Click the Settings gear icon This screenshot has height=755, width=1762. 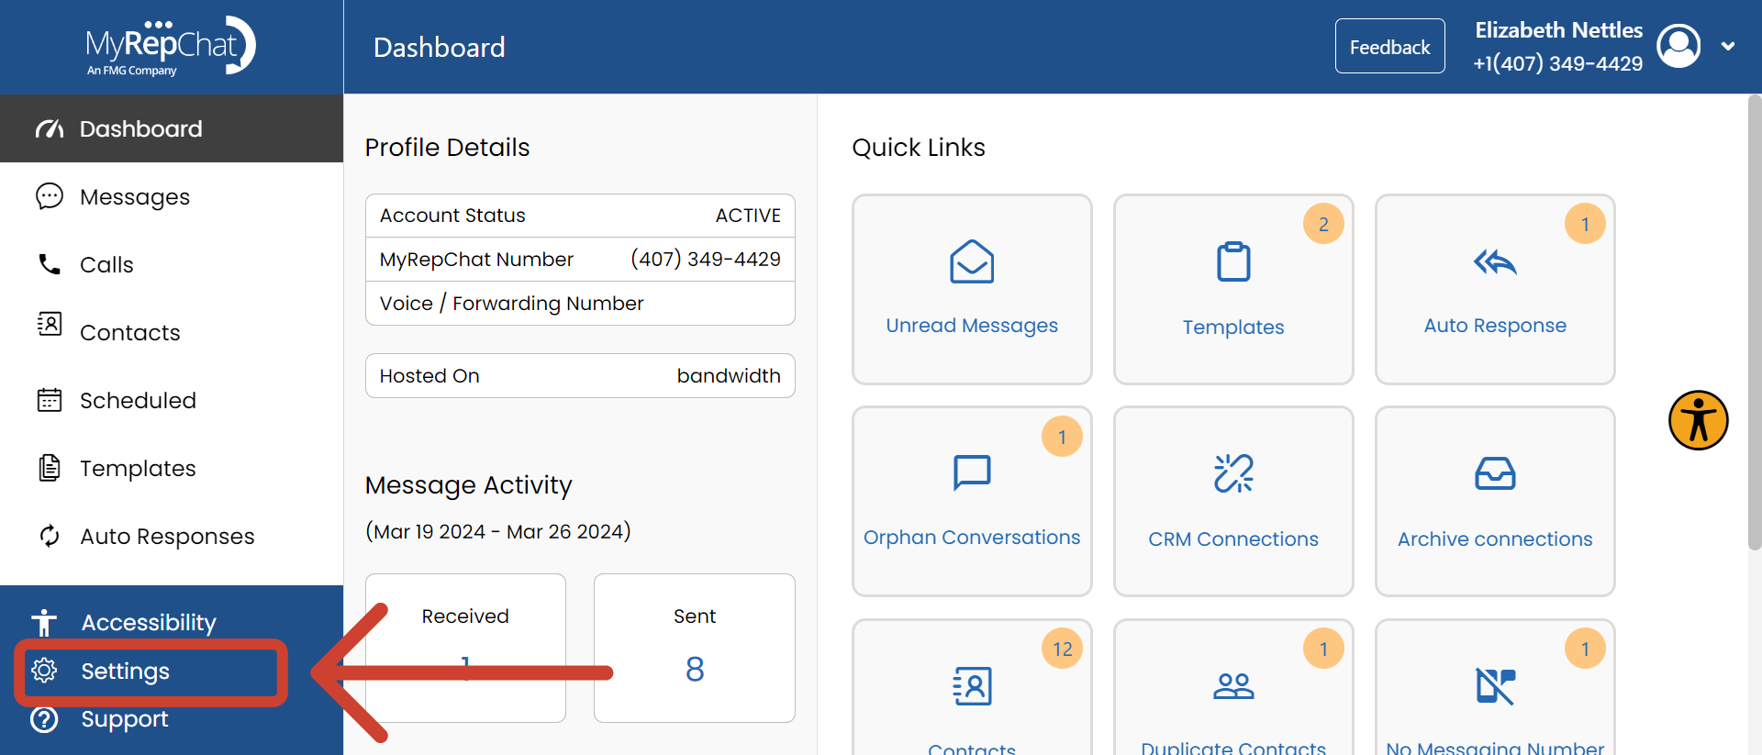pos(44,671)
